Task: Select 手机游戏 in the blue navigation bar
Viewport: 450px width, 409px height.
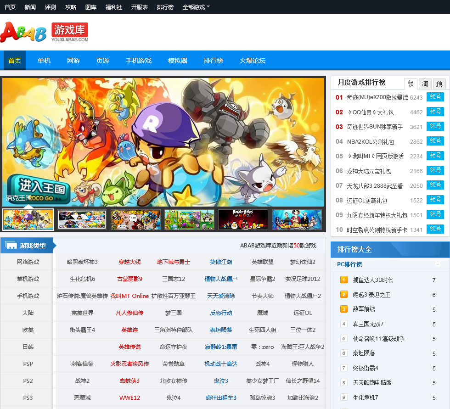Action: coord(139,61)
